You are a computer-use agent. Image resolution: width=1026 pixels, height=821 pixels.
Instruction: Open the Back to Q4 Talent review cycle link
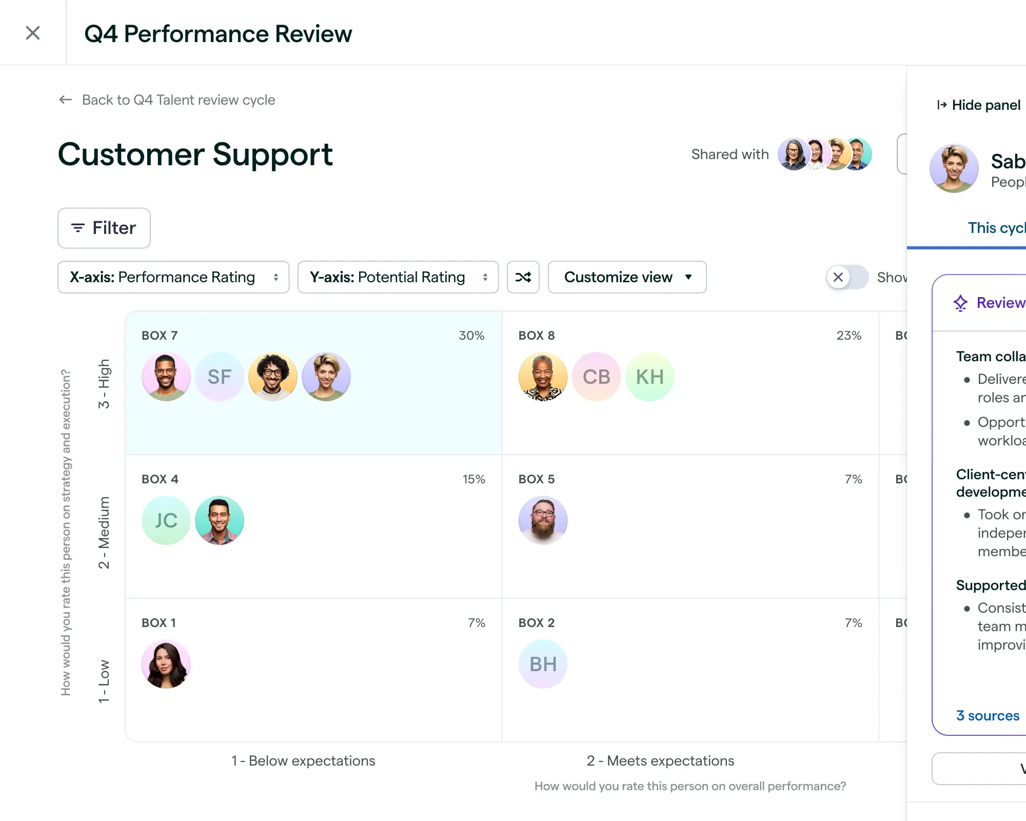coord(179,100)
